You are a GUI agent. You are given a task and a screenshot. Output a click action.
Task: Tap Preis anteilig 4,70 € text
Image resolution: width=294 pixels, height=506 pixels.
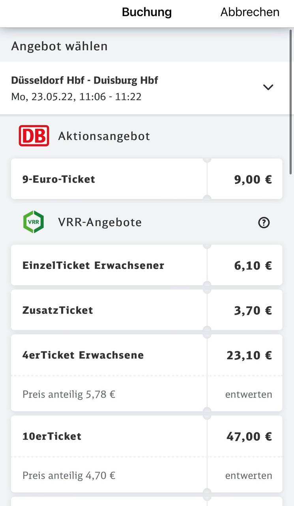(69, 475)
